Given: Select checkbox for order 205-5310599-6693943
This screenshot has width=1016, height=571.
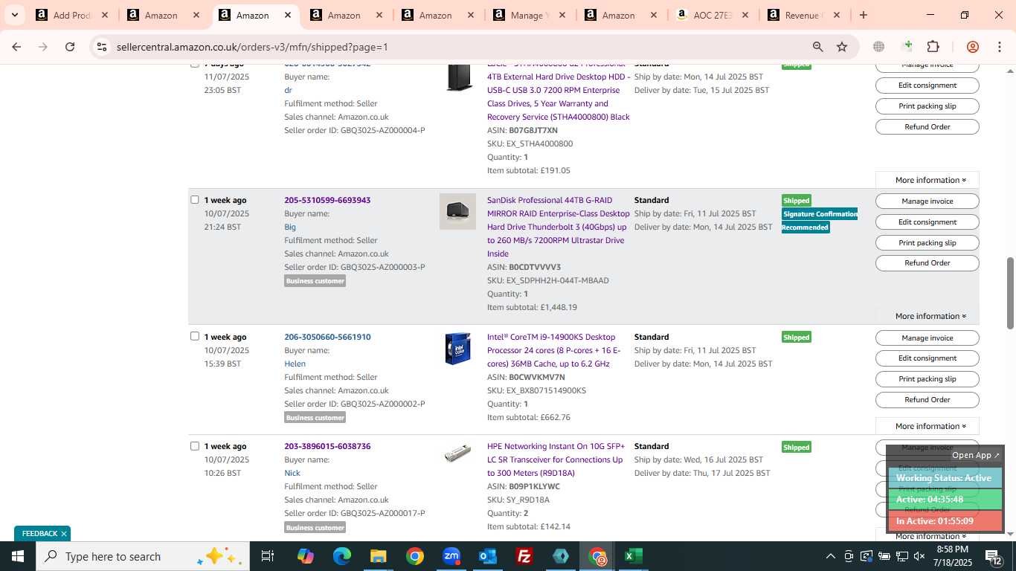Looking at the screenshot, I should pyautogui.click(x=195, y=199).
